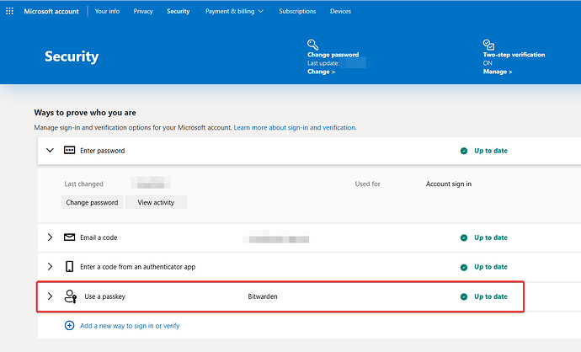Click Up to date status for authenticator app

[x=491, y=267]
